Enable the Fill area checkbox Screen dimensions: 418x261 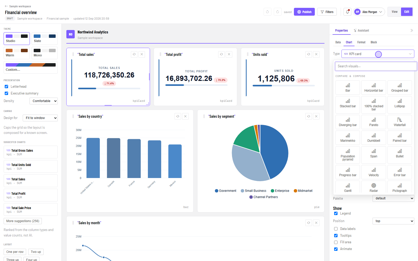pyautogui.click(x=336, y=242)
